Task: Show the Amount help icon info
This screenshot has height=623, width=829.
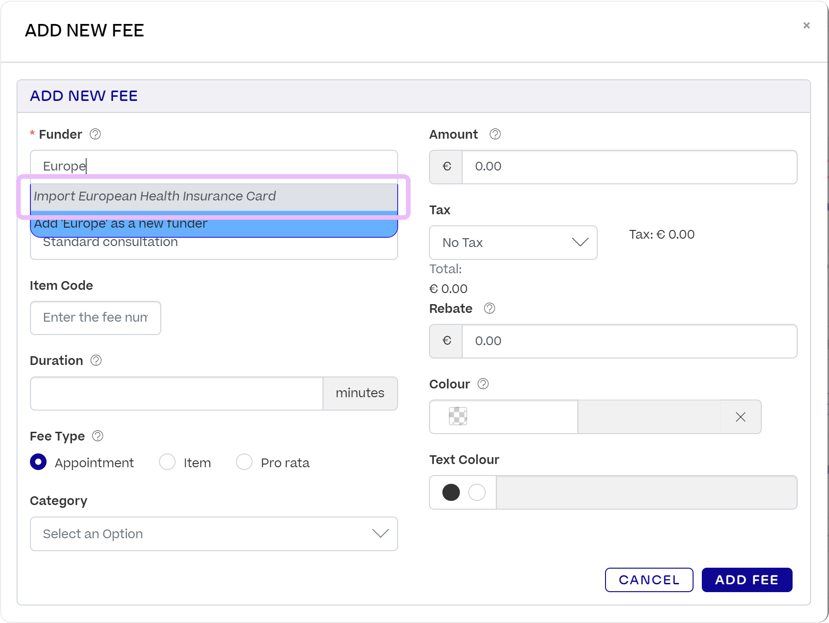Action: 495,134
